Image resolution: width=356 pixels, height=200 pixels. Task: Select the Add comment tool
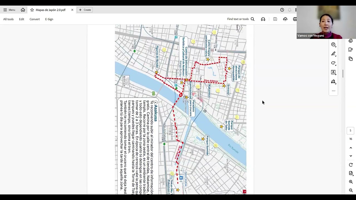pyautogui.click(x=333, y=44)
